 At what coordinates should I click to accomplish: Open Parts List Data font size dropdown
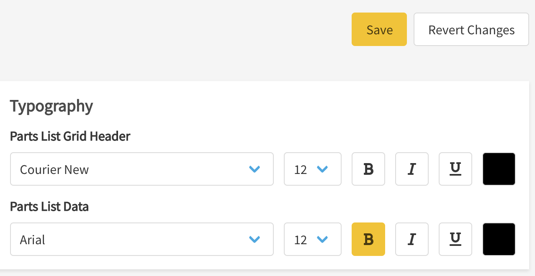point(312,239)
